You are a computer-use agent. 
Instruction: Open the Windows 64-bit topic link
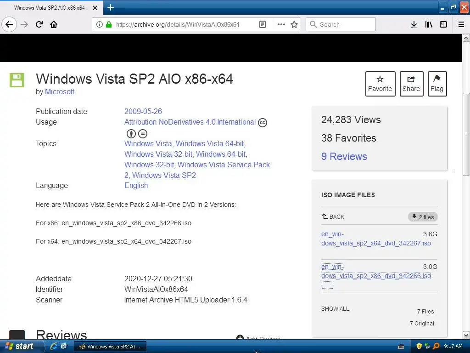coord(221,154)
